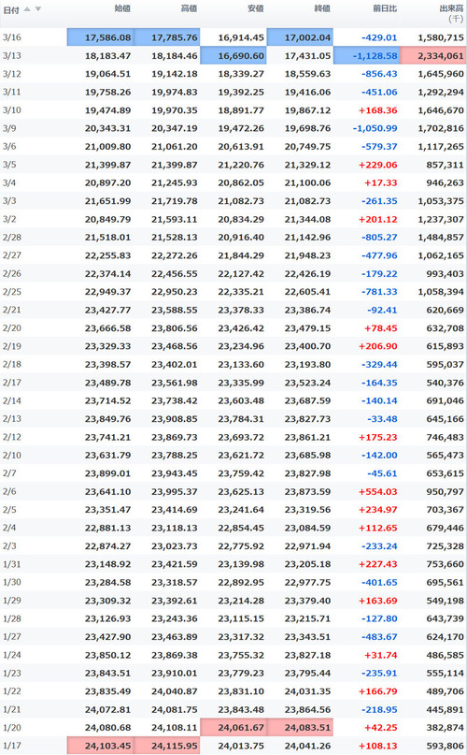Click the change value -33.48

point(382,419)
